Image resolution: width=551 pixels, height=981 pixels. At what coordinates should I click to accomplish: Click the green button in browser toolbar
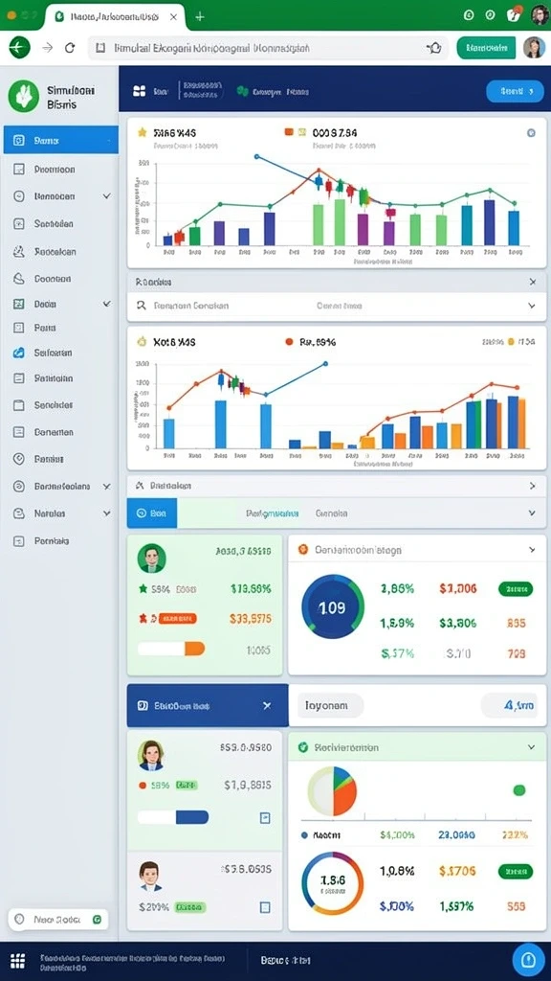486,48
